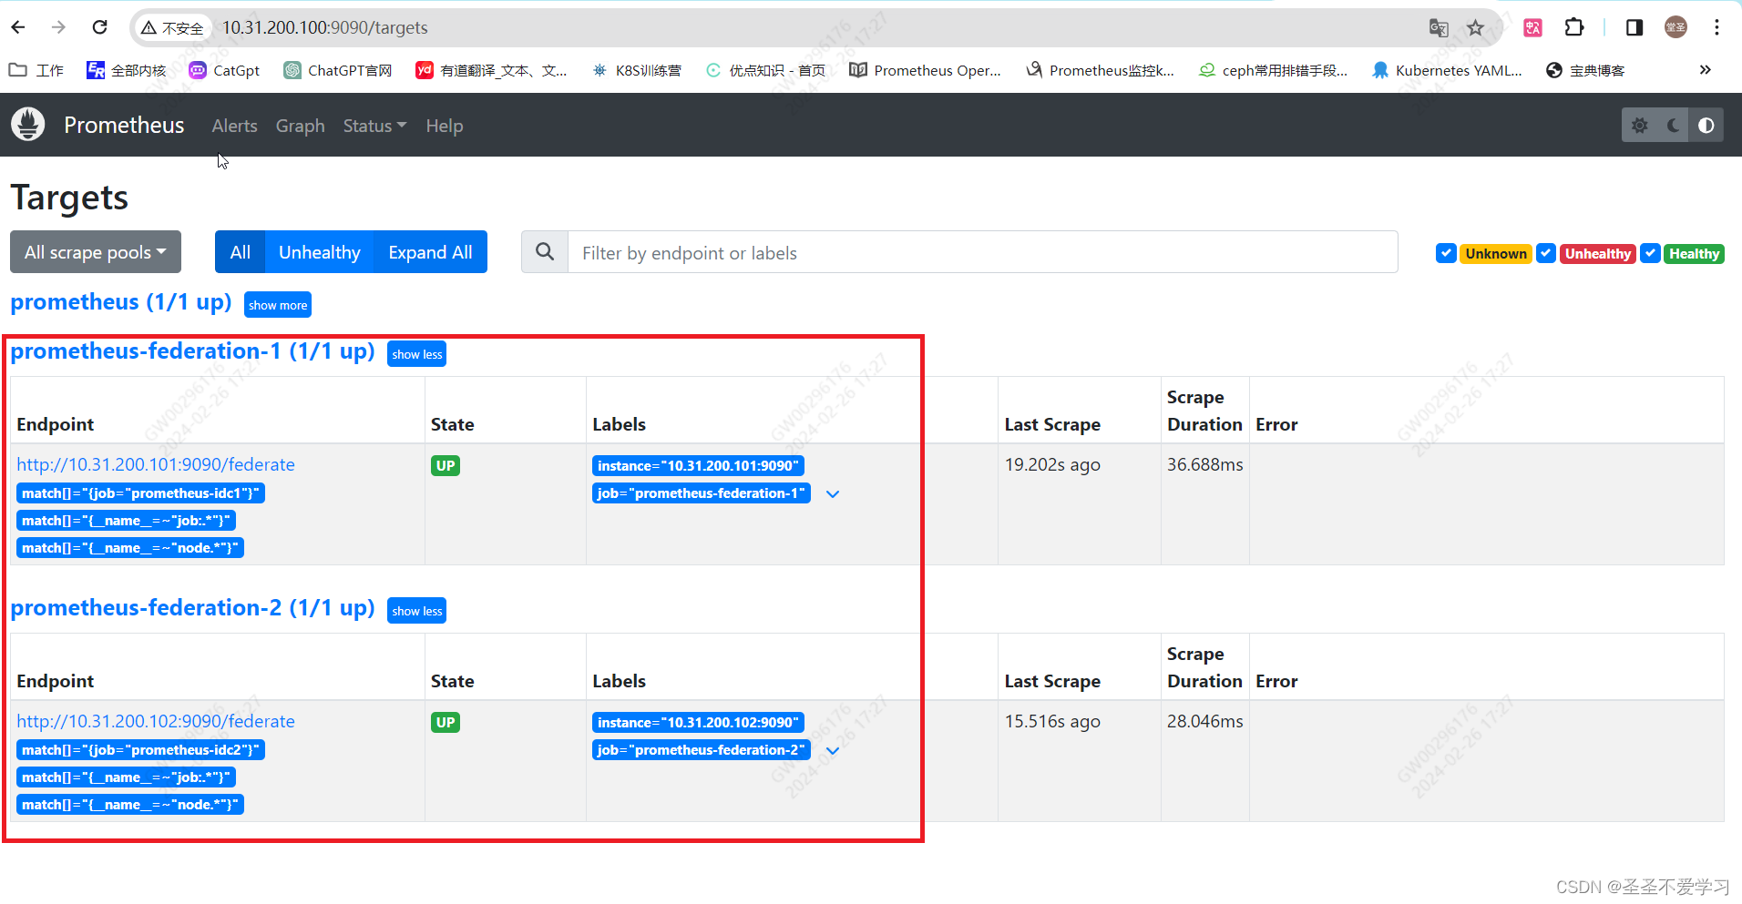Select the All filter button
The height and width of the screenshot is (904, 1742).
pos(241,252)
